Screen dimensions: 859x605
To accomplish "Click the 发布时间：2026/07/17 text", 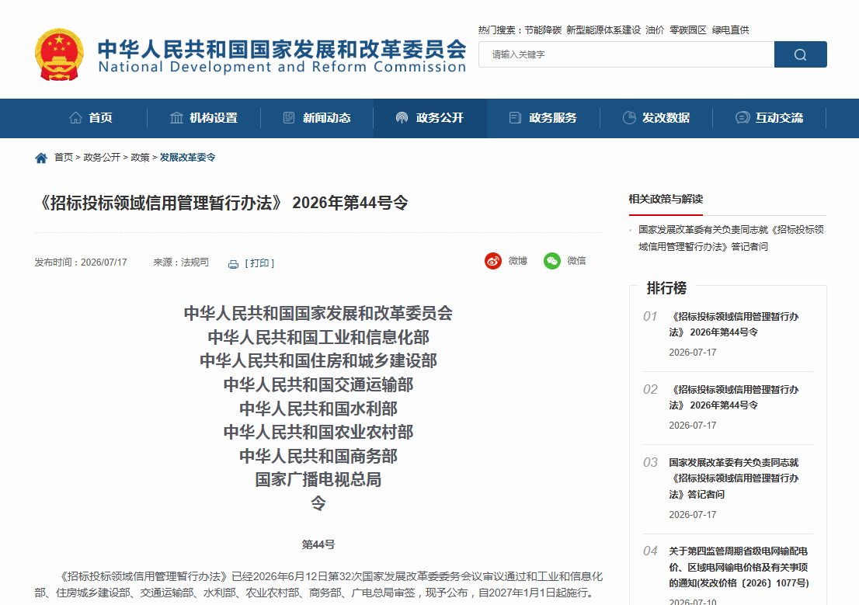I will 81,263.
